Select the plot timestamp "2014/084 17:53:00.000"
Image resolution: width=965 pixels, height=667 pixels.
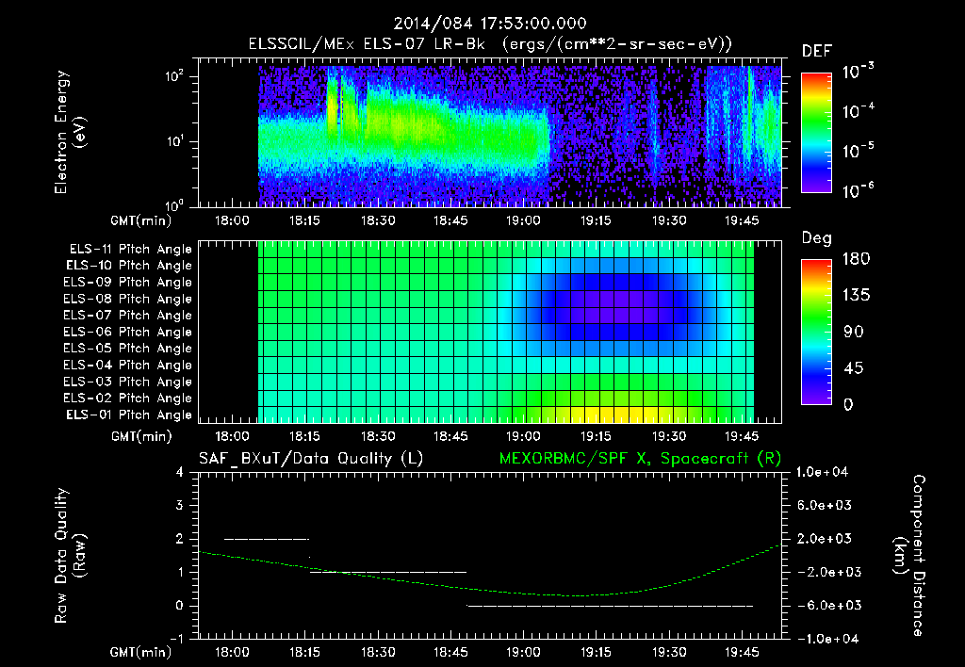[x=490, y=24]
